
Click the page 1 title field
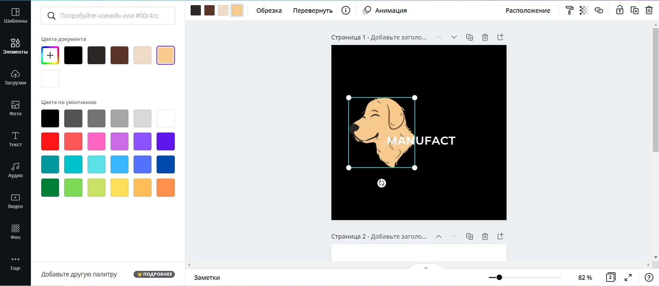379,37
